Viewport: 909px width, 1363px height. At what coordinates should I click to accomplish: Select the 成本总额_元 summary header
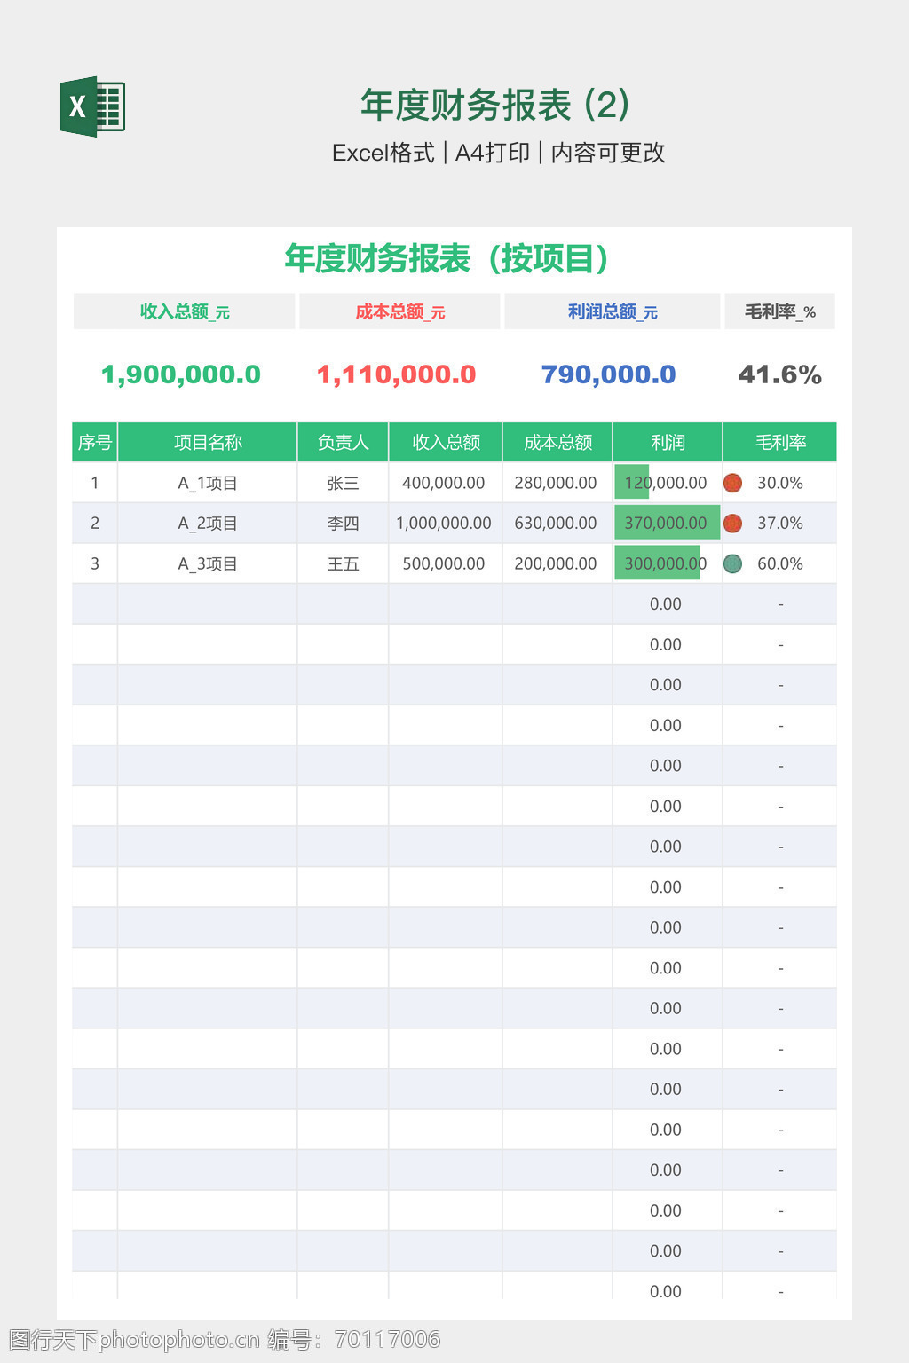[x=399, y=311]
